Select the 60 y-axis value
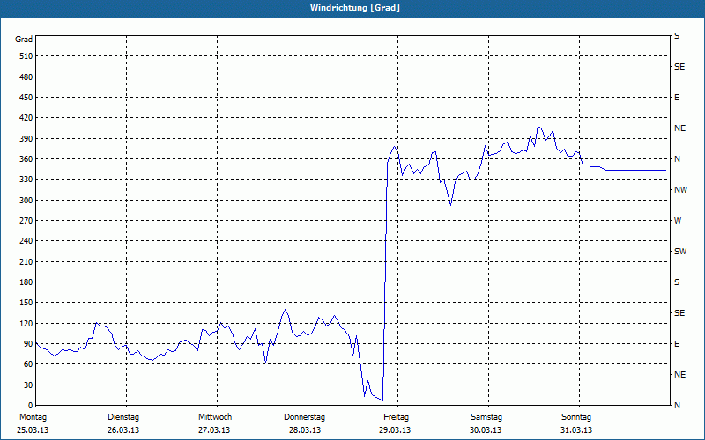Screen dimensions: 705x440 coord(28,364)
